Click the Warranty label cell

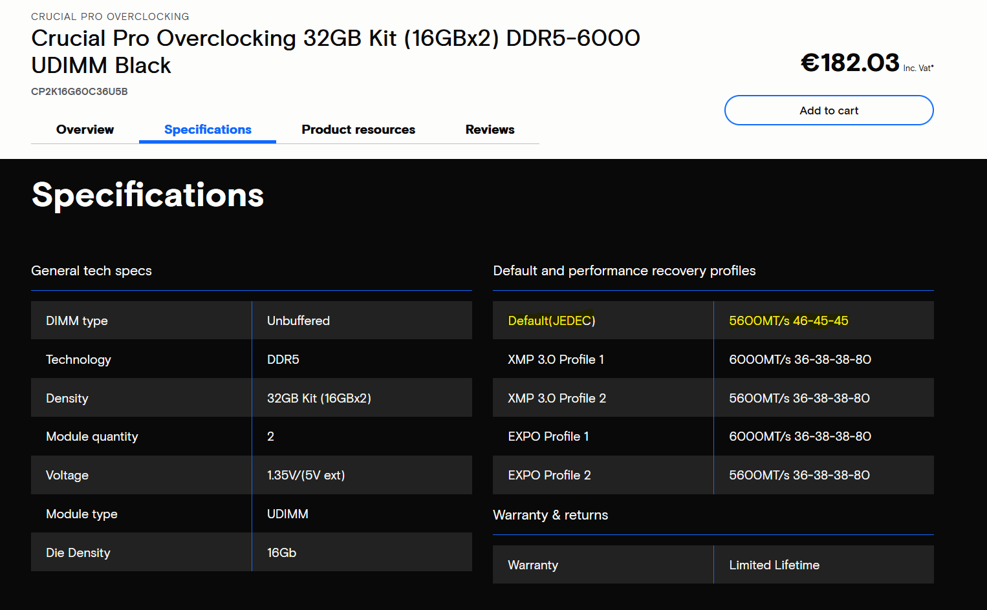pyautogui.click(x=603, y=565)
